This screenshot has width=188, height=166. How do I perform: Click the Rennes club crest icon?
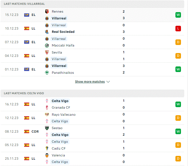coord(47,12)
